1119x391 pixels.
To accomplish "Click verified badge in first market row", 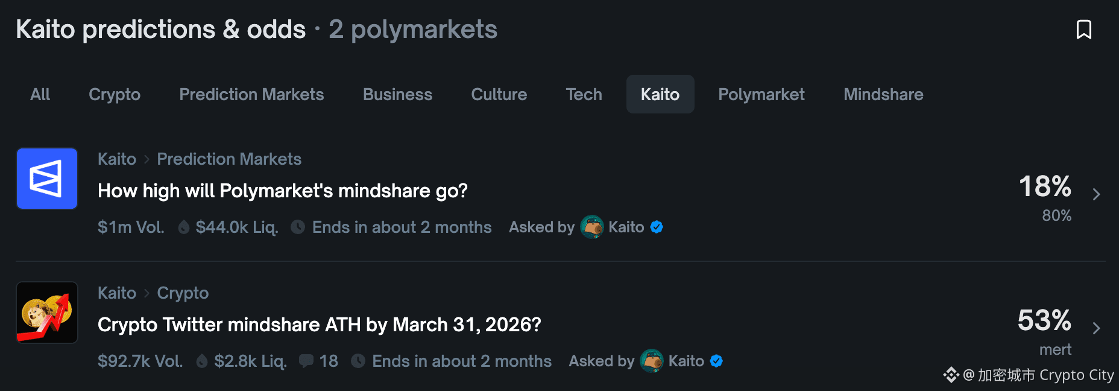I will coord(657,227).
